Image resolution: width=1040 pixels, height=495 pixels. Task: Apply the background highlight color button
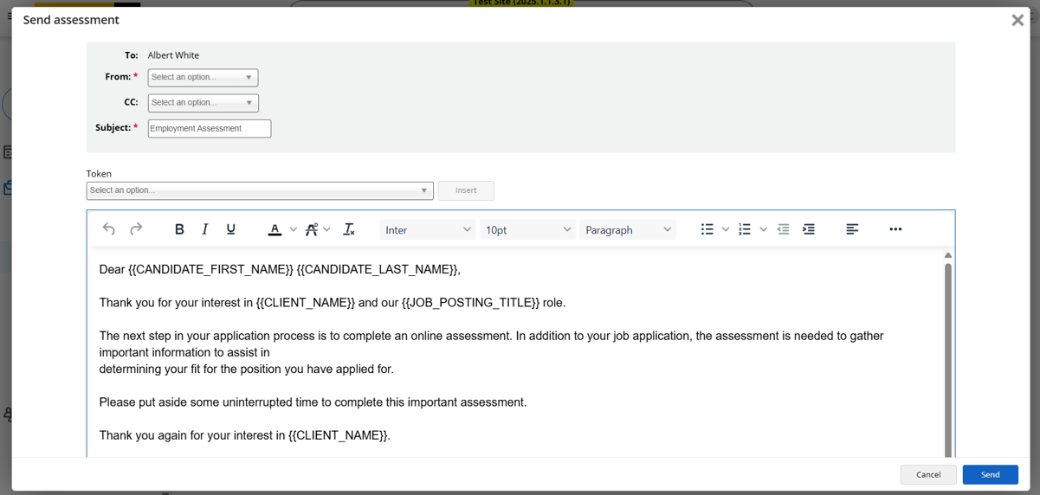[x=312, y=229]
